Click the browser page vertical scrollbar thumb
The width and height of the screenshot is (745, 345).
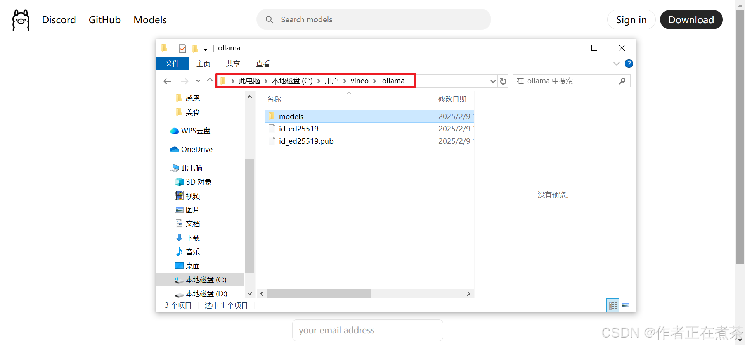tap(740, 138)
